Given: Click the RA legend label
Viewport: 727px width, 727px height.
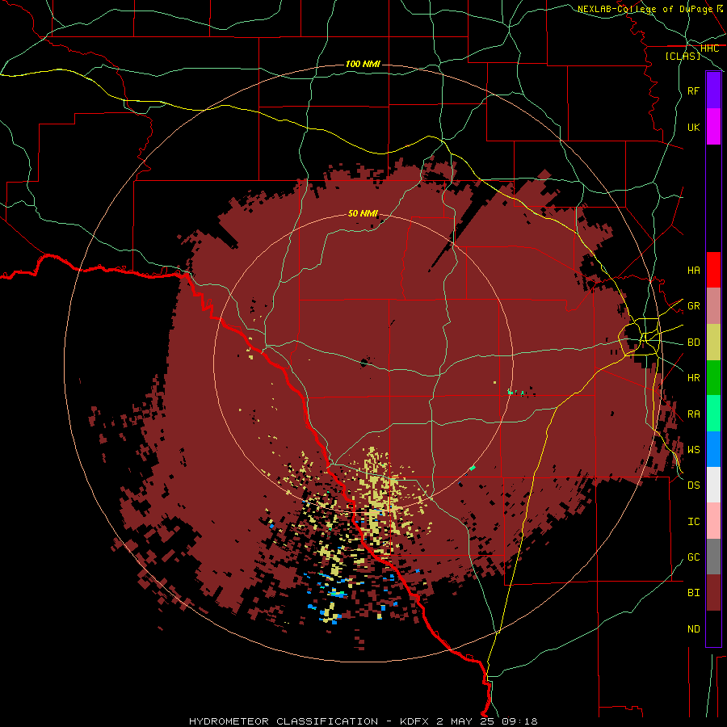Looking at the screenshot, I should point(694,414).
